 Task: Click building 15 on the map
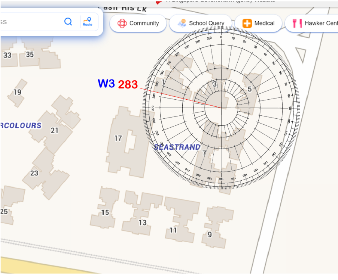coord(105,212)
